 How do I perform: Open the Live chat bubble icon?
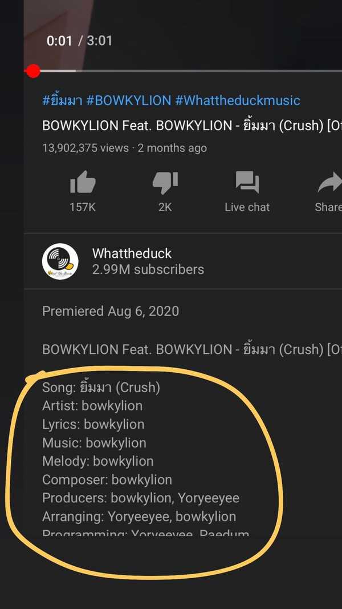247,183
